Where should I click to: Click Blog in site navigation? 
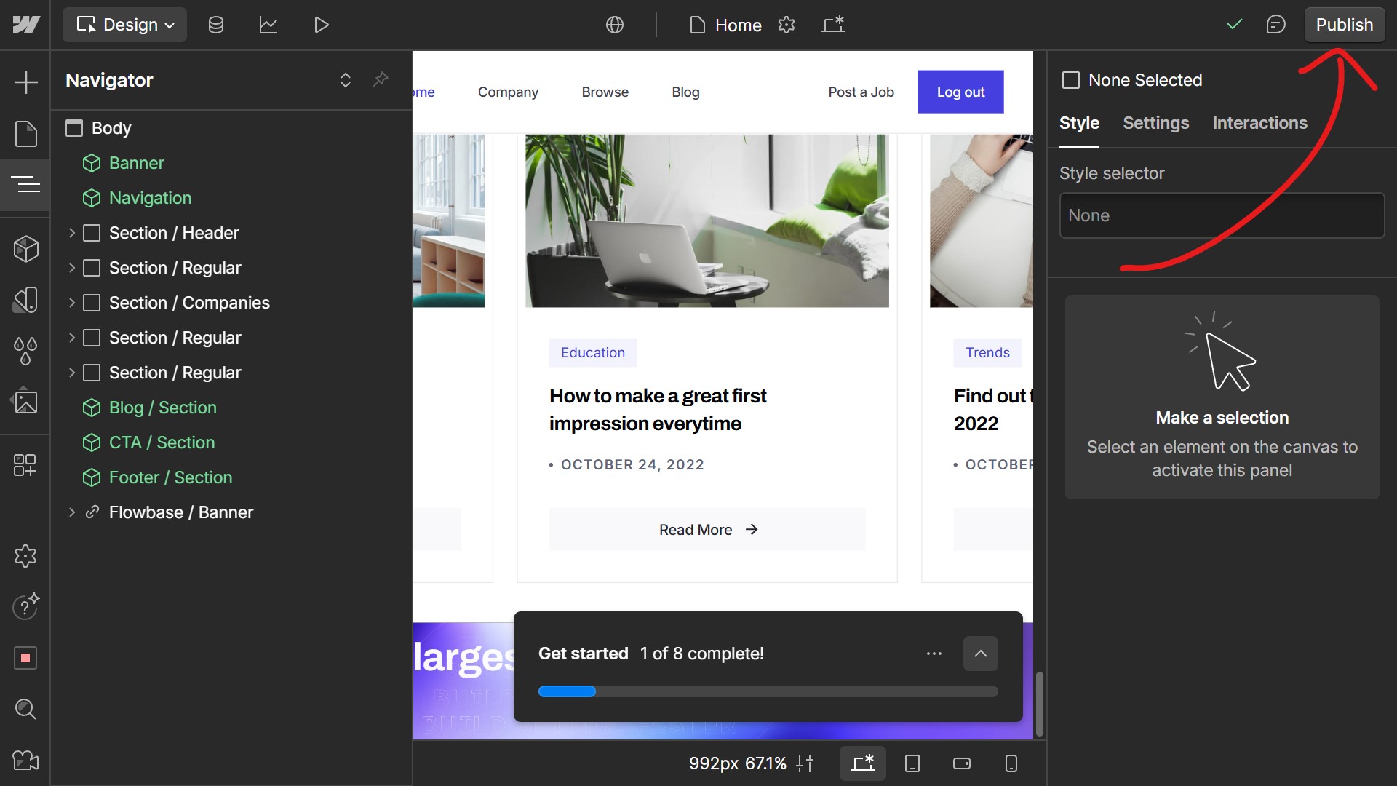[685, 92]
